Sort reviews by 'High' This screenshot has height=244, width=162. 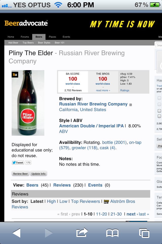[51, 201]
